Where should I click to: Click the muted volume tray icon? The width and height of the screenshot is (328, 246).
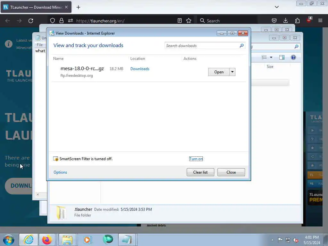coord(296,240)
